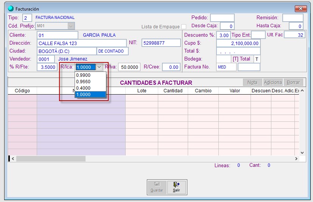
Task: Click the Lineas count value
Action: [238, 165]
